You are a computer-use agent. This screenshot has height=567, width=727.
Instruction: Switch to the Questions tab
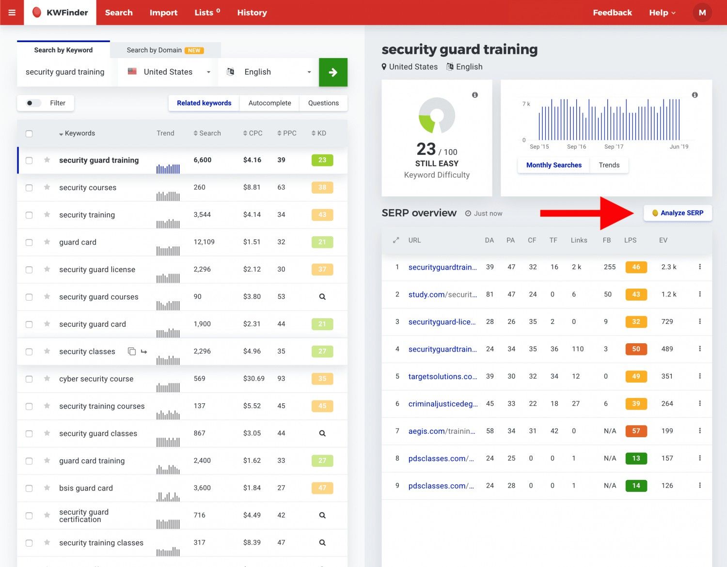point(323,103)
